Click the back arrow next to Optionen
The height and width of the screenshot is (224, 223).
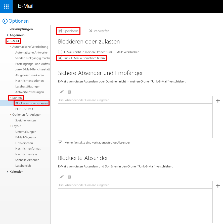click(5, 21)
